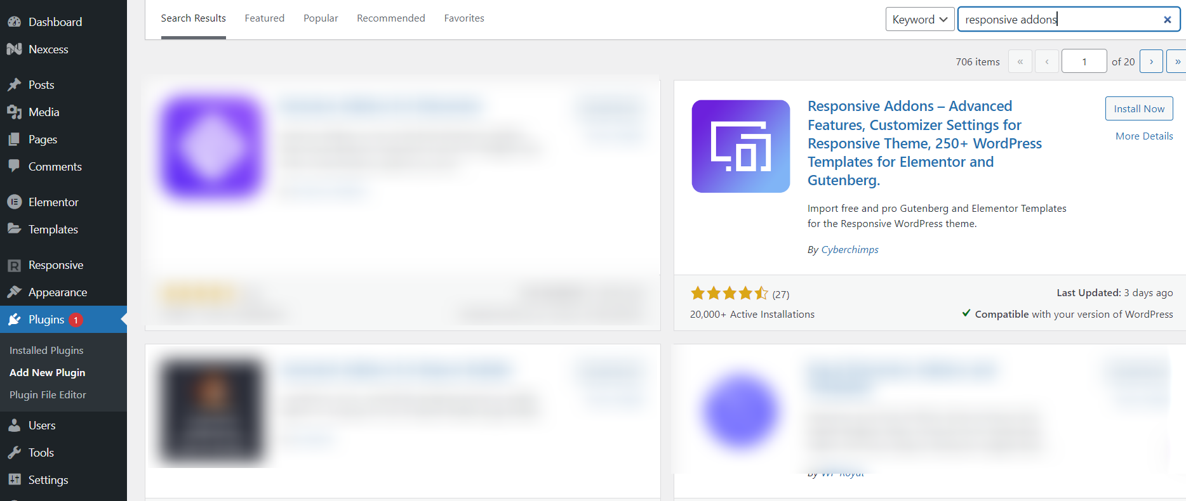Open the Posts menu label
The width and height of the screenshot is (1186, 501).
(41, 85)
